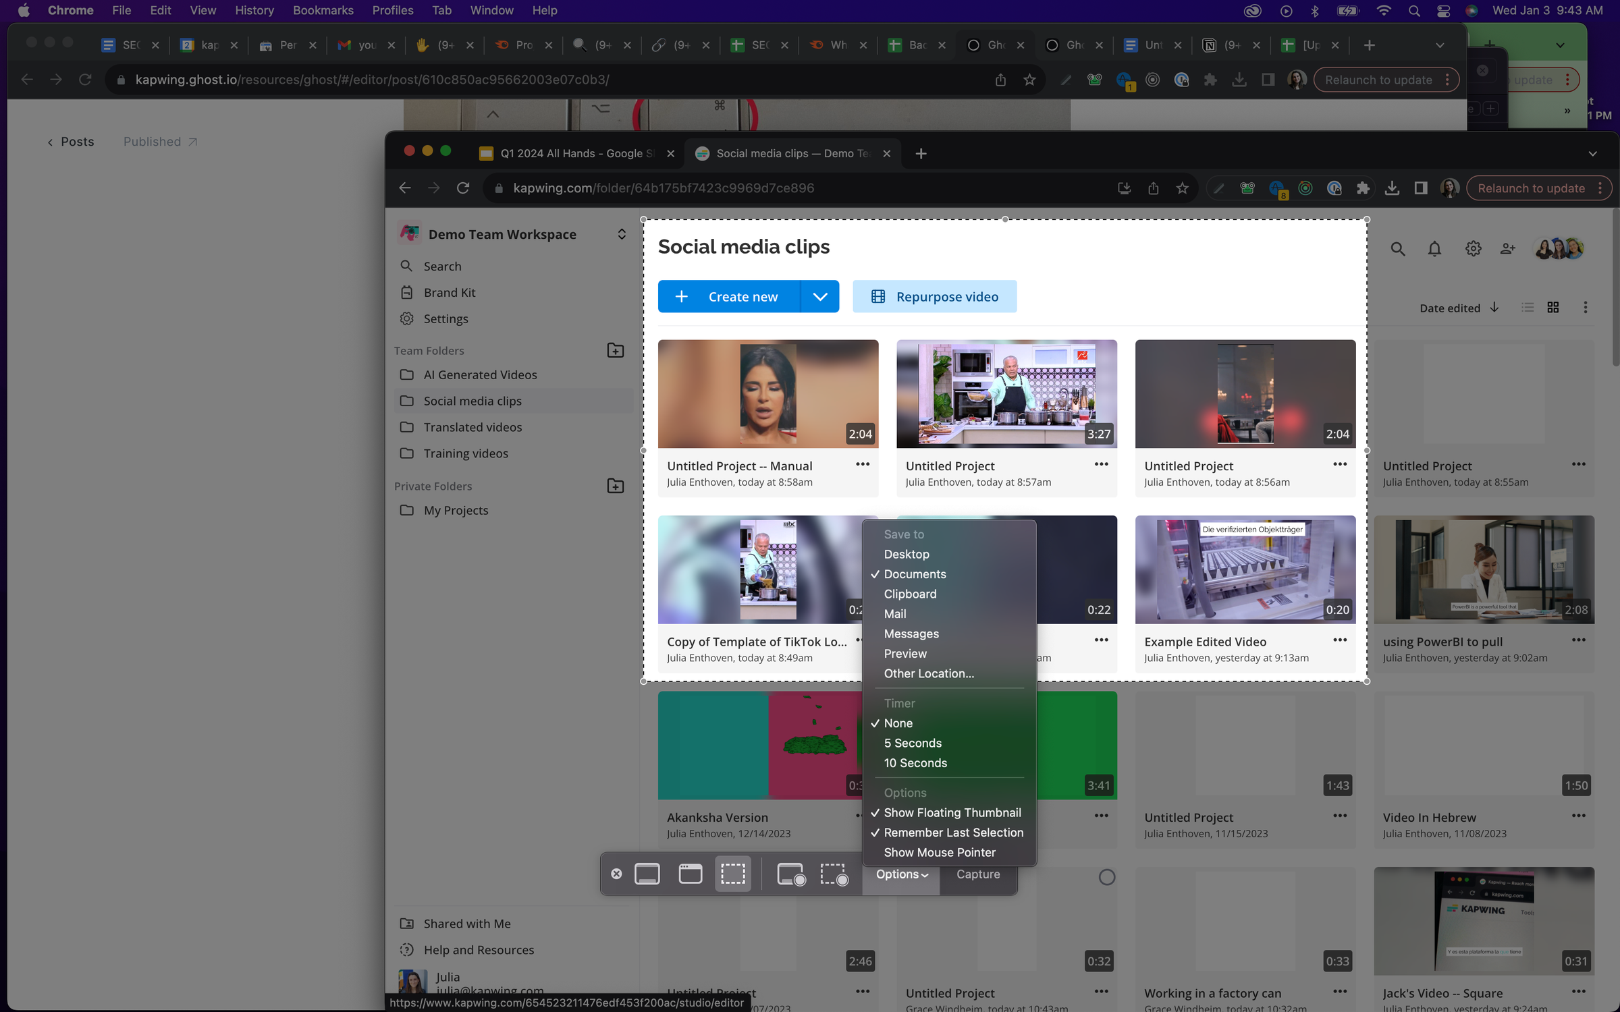The image size is (1620, 1012).
Task: Open the notifications bell in Kapwing
Action: (x=1434, y=248)
